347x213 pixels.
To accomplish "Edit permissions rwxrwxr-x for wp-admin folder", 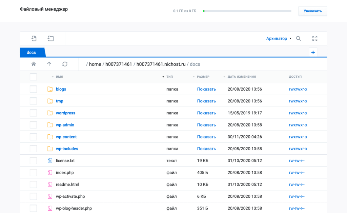I will tap(298, 125).
